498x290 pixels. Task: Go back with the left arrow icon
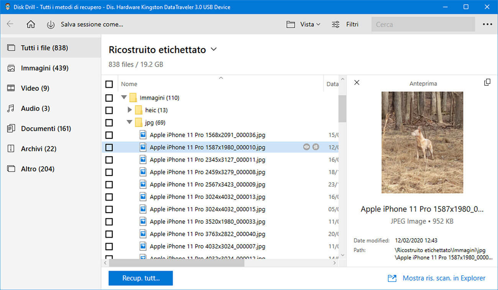click(x=10, y=24)
